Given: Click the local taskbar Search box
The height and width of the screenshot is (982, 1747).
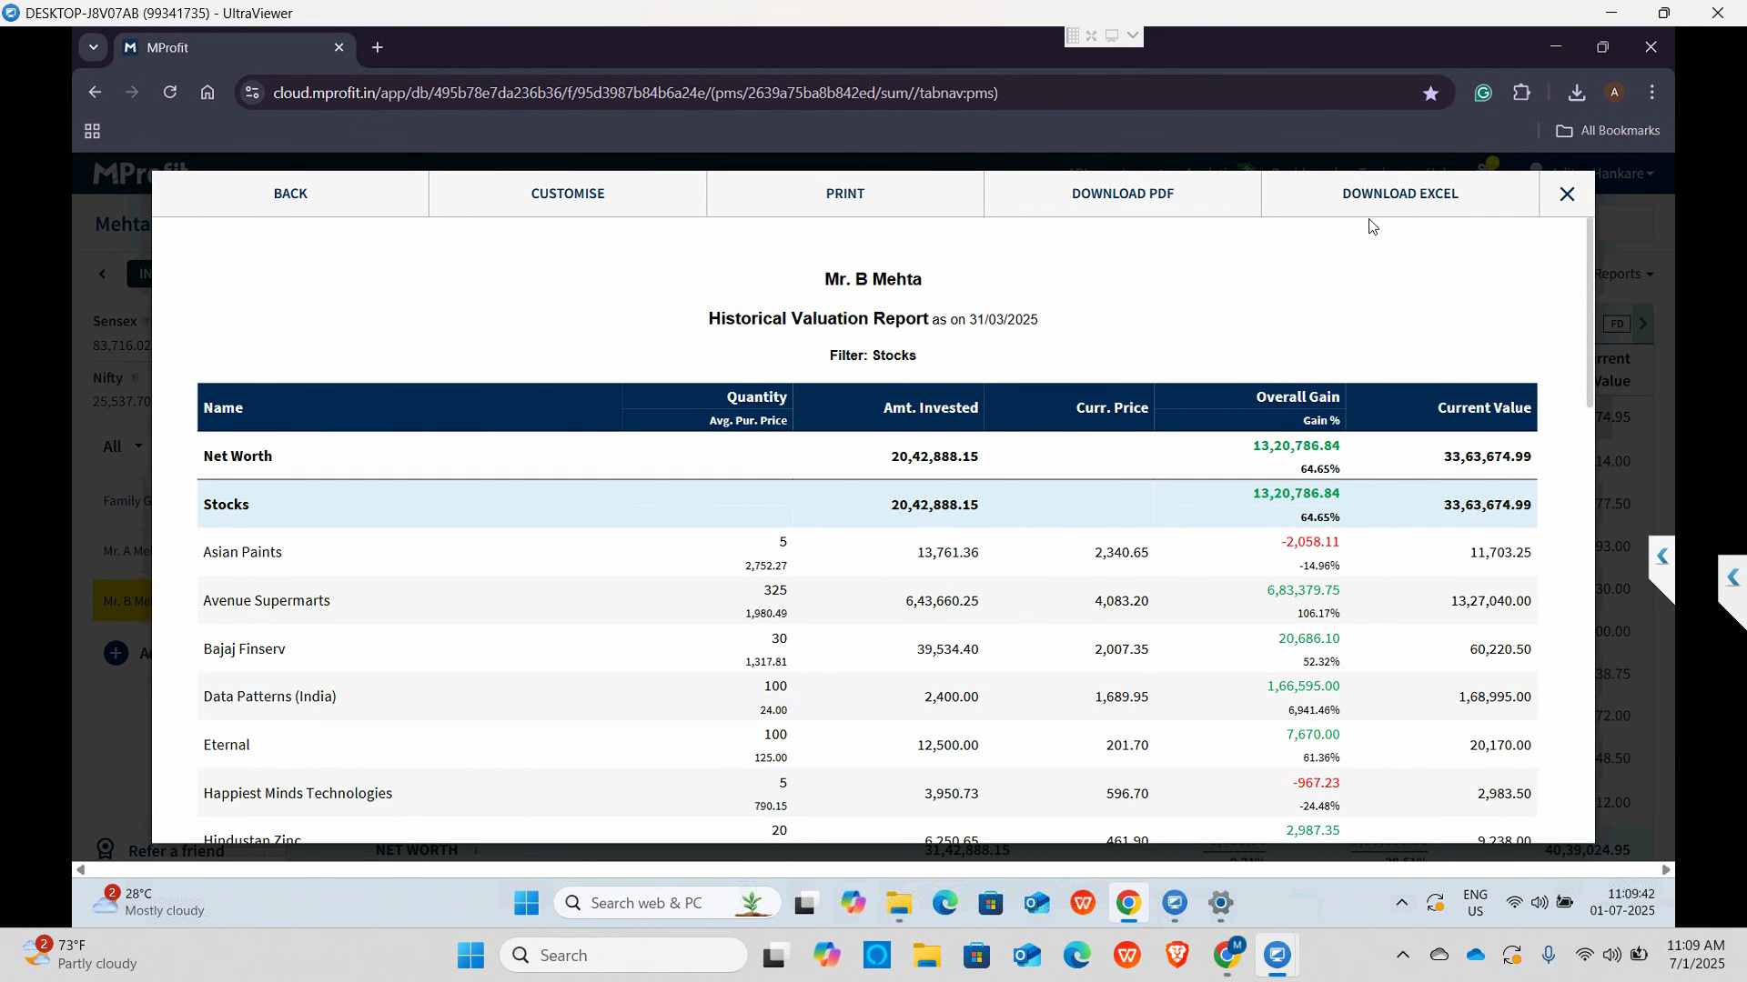Looking at the screenshot, I should [x=623, y=956].
